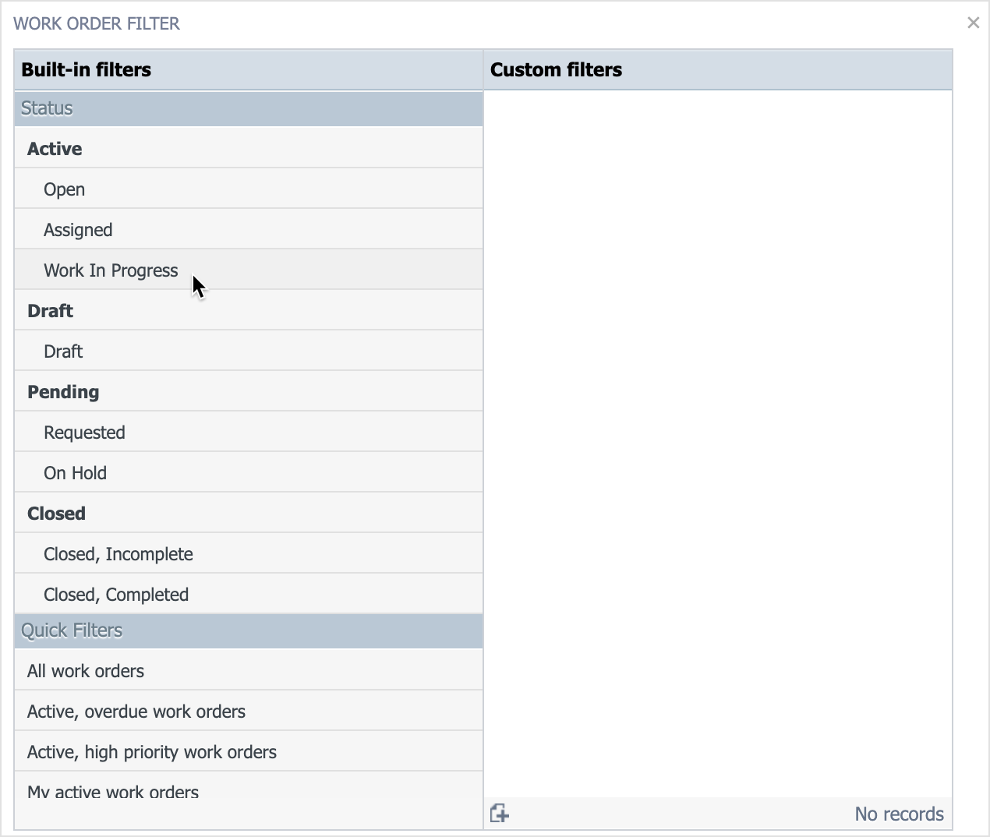
Task: Select the Active status filter group
Action: (249, 148)
